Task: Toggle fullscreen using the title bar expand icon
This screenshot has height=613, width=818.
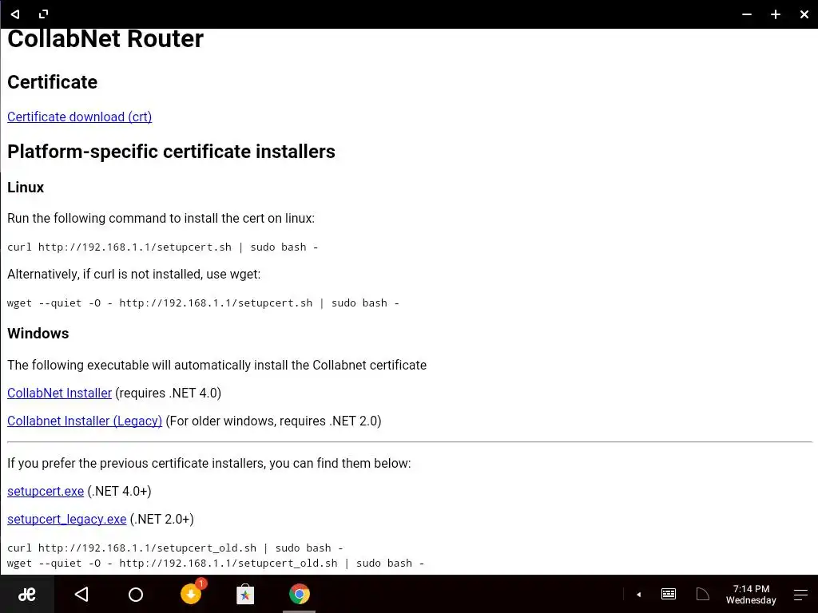Action: [x=44, y=14]
